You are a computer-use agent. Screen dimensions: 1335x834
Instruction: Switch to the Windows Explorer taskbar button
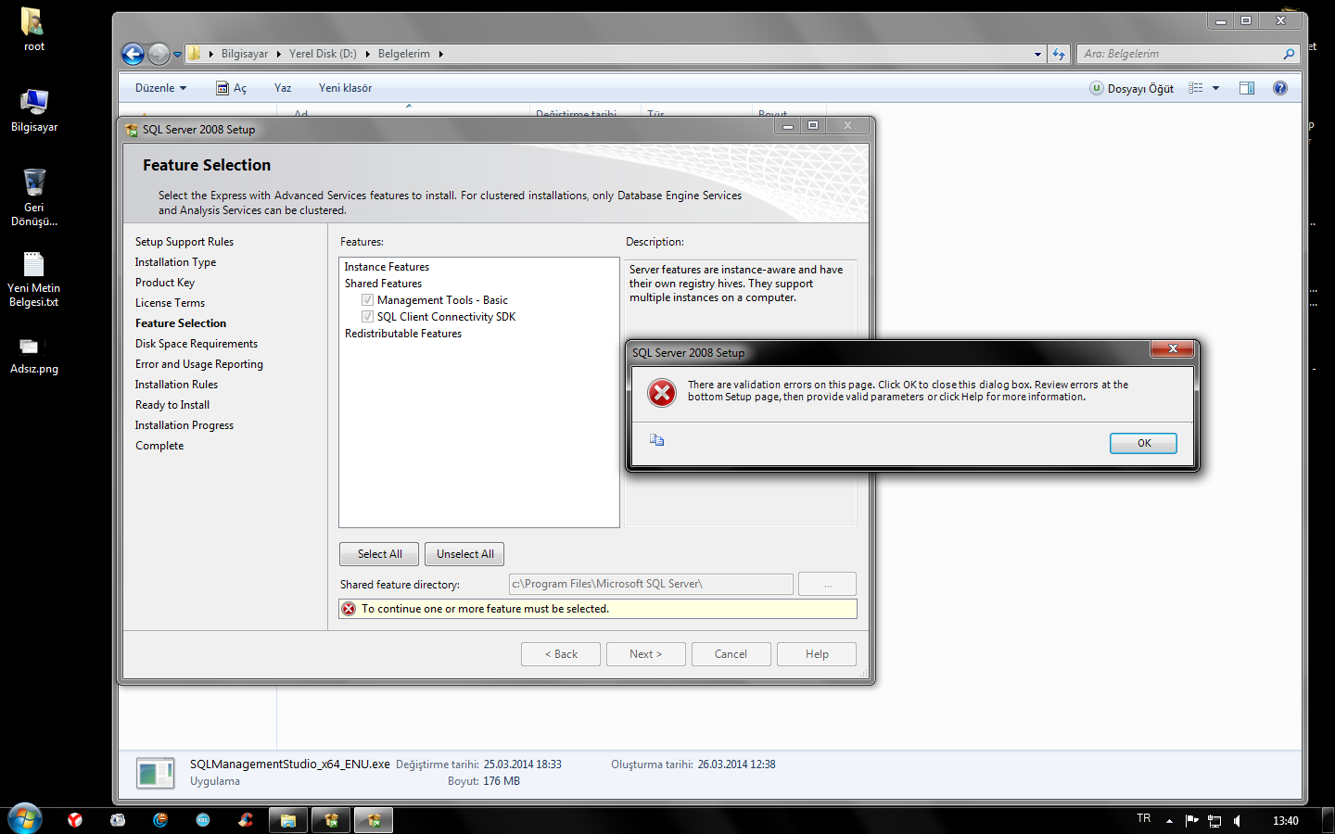tap(288, 820)
